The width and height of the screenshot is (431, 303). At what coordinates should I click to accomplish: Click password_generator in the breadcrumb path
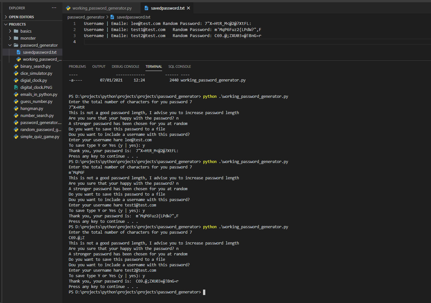[x=86, y=17]
